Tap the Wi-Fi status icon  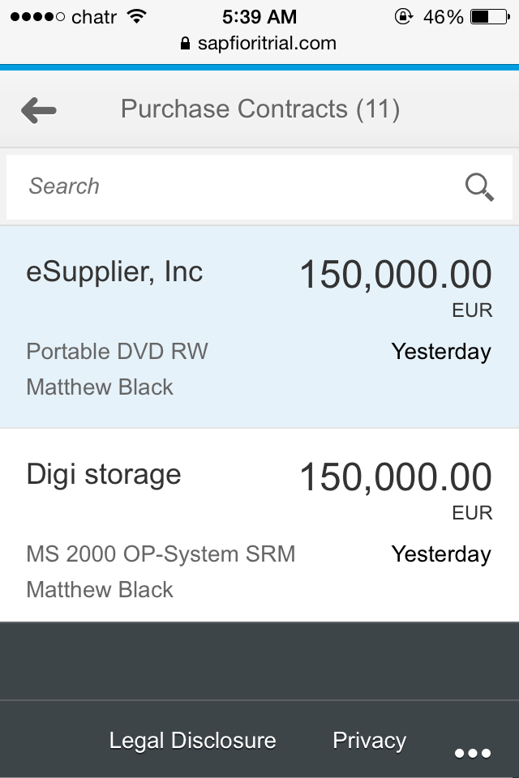[136, 16]
